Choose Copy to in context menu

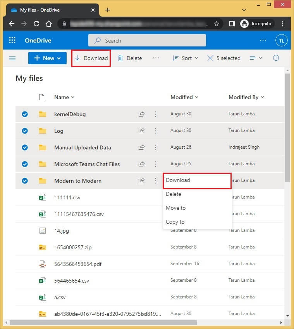(x=197, y=222)
